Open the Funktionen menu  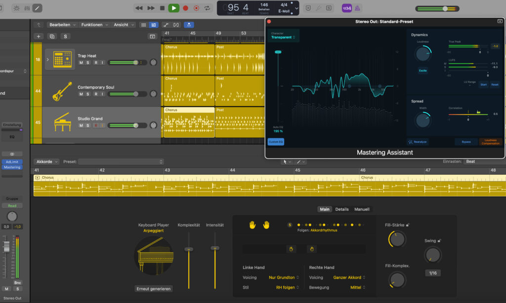(x=94, y=25)
